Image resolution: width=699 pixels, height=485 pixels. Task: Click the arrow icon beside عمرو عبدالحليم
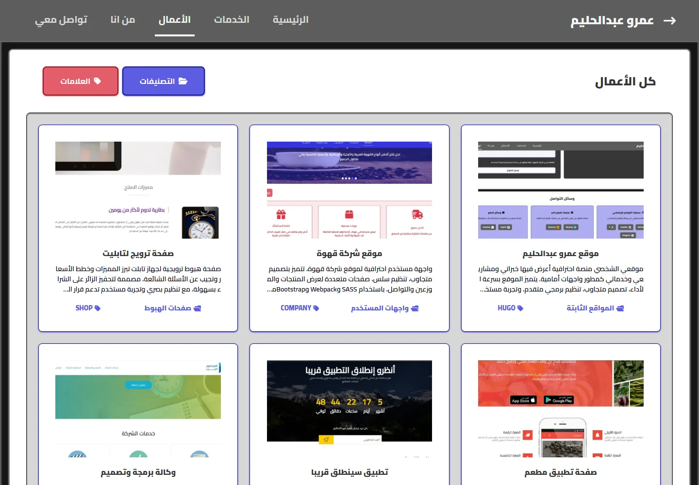pyautogui.click(x=670, y=20)
